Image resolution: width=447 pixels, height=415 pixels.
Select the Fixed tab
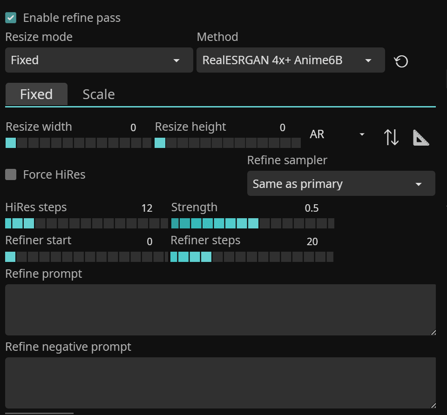36,94
